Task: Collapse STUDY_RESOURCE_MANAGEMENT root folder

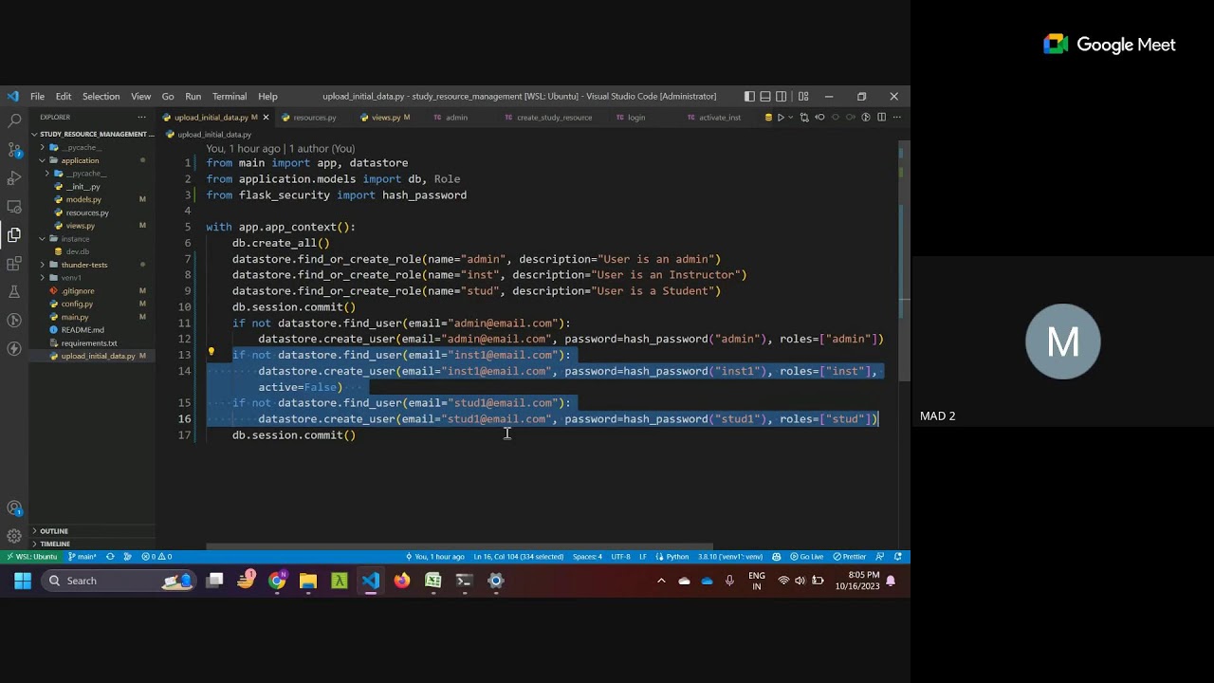Action: (93, 134)
